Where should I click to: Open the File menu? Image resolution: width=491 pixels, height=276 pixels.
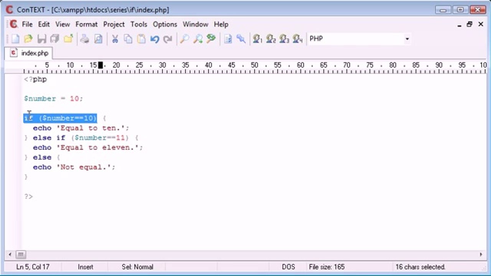tap(27, 24)
